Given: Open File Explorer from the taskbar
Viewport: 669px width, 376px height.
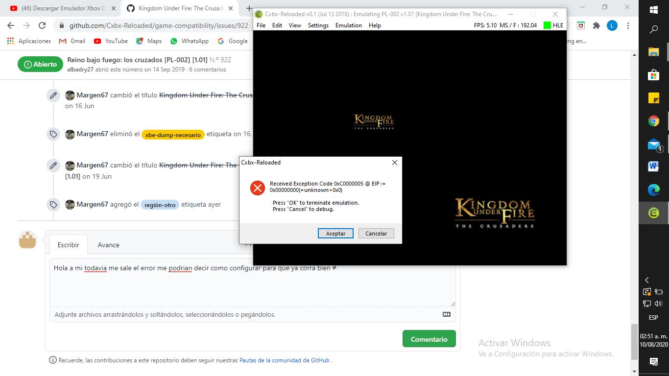Looking at the screenshot, I should [653, 52].
